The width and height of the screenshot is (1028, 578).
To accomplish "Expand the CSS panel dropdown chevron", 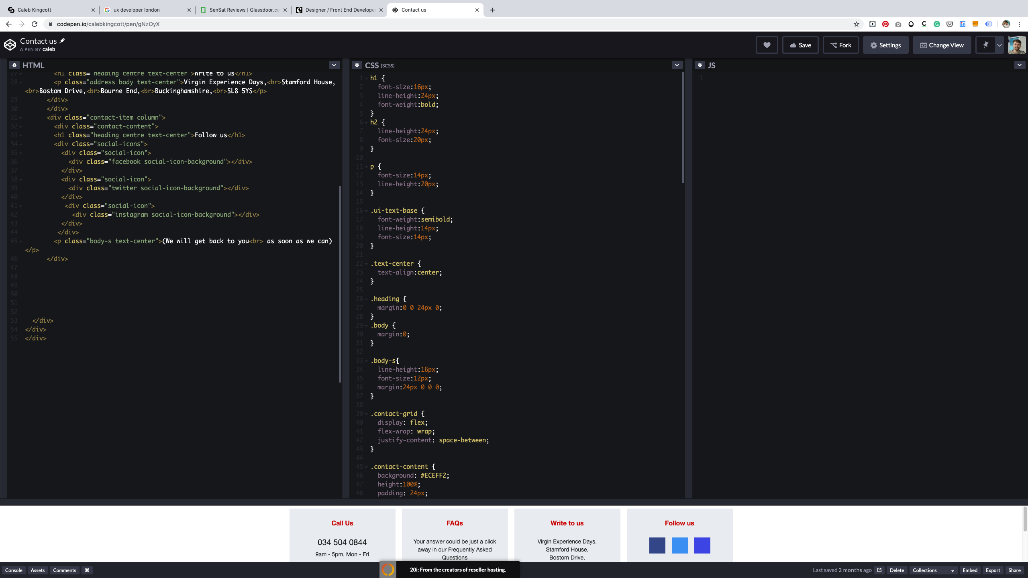I will tap(677, 65).
